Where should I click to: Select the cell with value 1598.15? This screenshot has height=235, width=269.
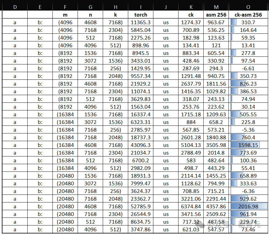pyautogui.click(x=248, y=145)
